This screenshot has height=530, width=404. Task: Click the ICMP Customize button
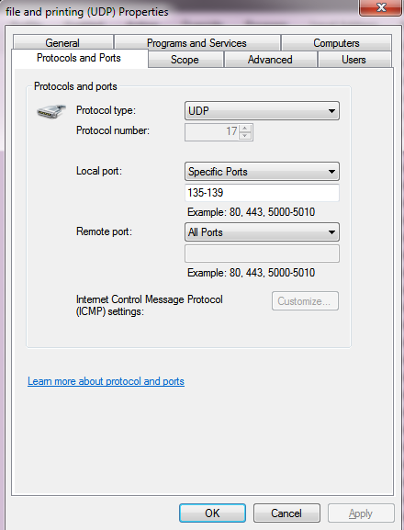click(x=305, y=301)
